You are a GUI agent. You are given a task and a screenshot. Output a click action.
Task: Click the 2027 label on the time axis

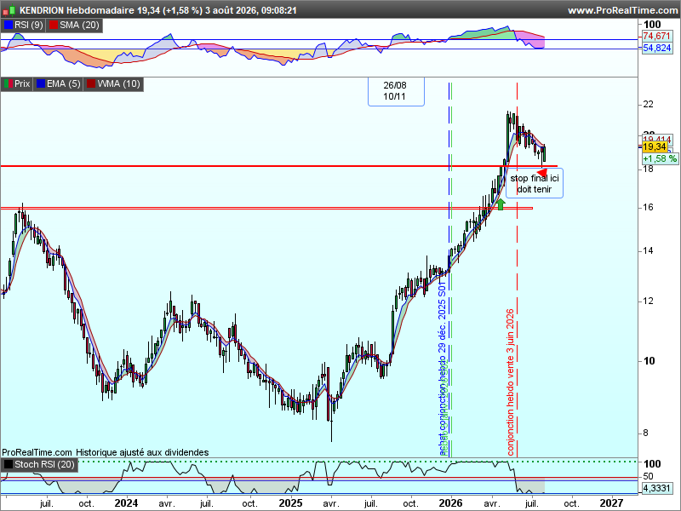[611, 503]
